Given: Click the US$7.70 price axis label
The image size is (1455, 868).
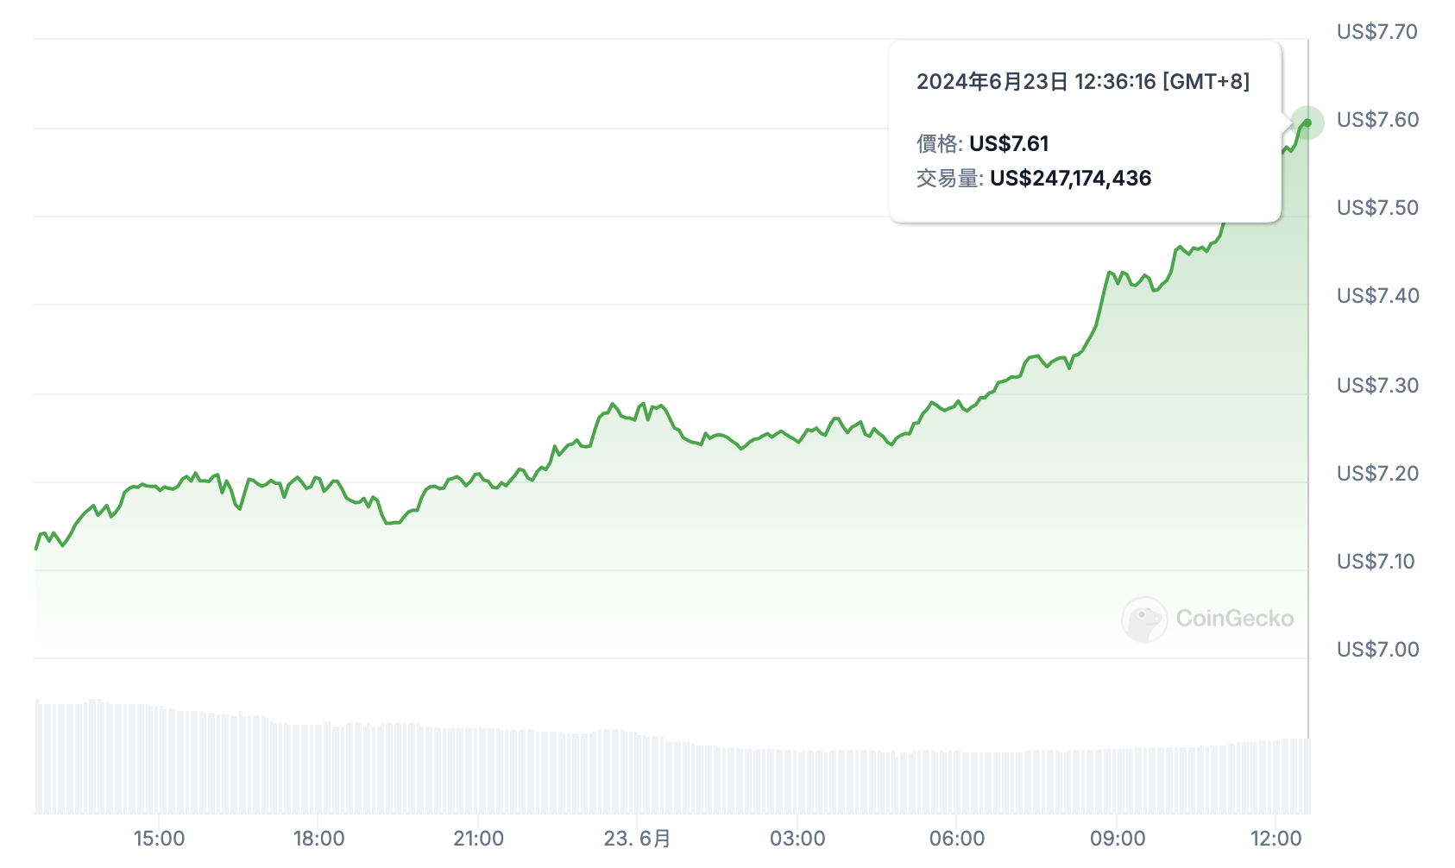Looking at the screenshot, I should point(1376,32).
